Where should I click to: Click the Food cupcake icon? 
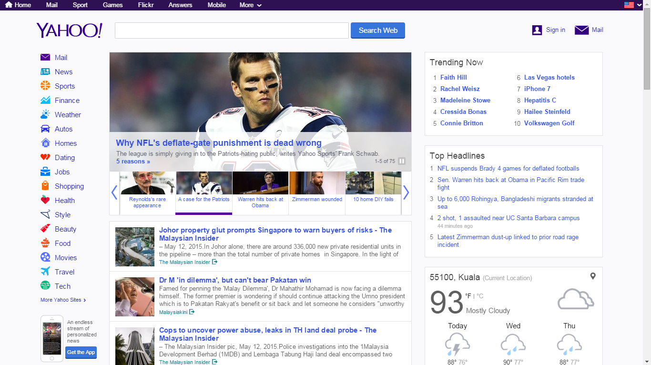[45, 243]
